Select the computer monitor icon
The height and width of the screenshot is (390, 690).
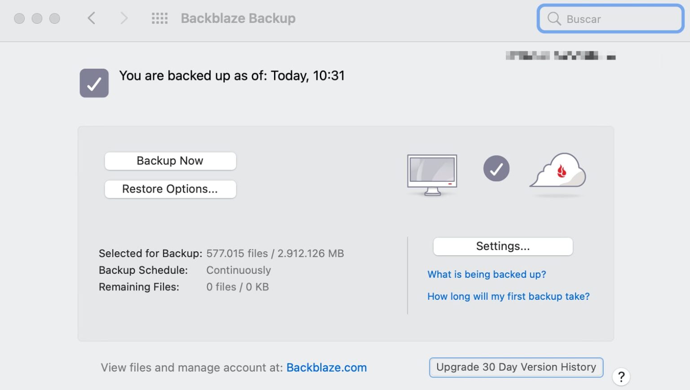pos(431,173)
